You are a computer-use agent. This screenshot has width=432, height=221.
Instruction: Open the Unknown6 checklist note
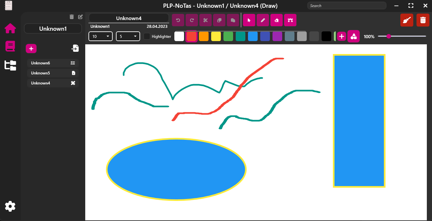[x=53, y=63]
